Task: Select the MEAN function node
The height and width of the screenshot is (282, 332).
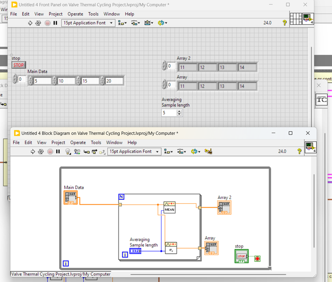Action: 169,207
